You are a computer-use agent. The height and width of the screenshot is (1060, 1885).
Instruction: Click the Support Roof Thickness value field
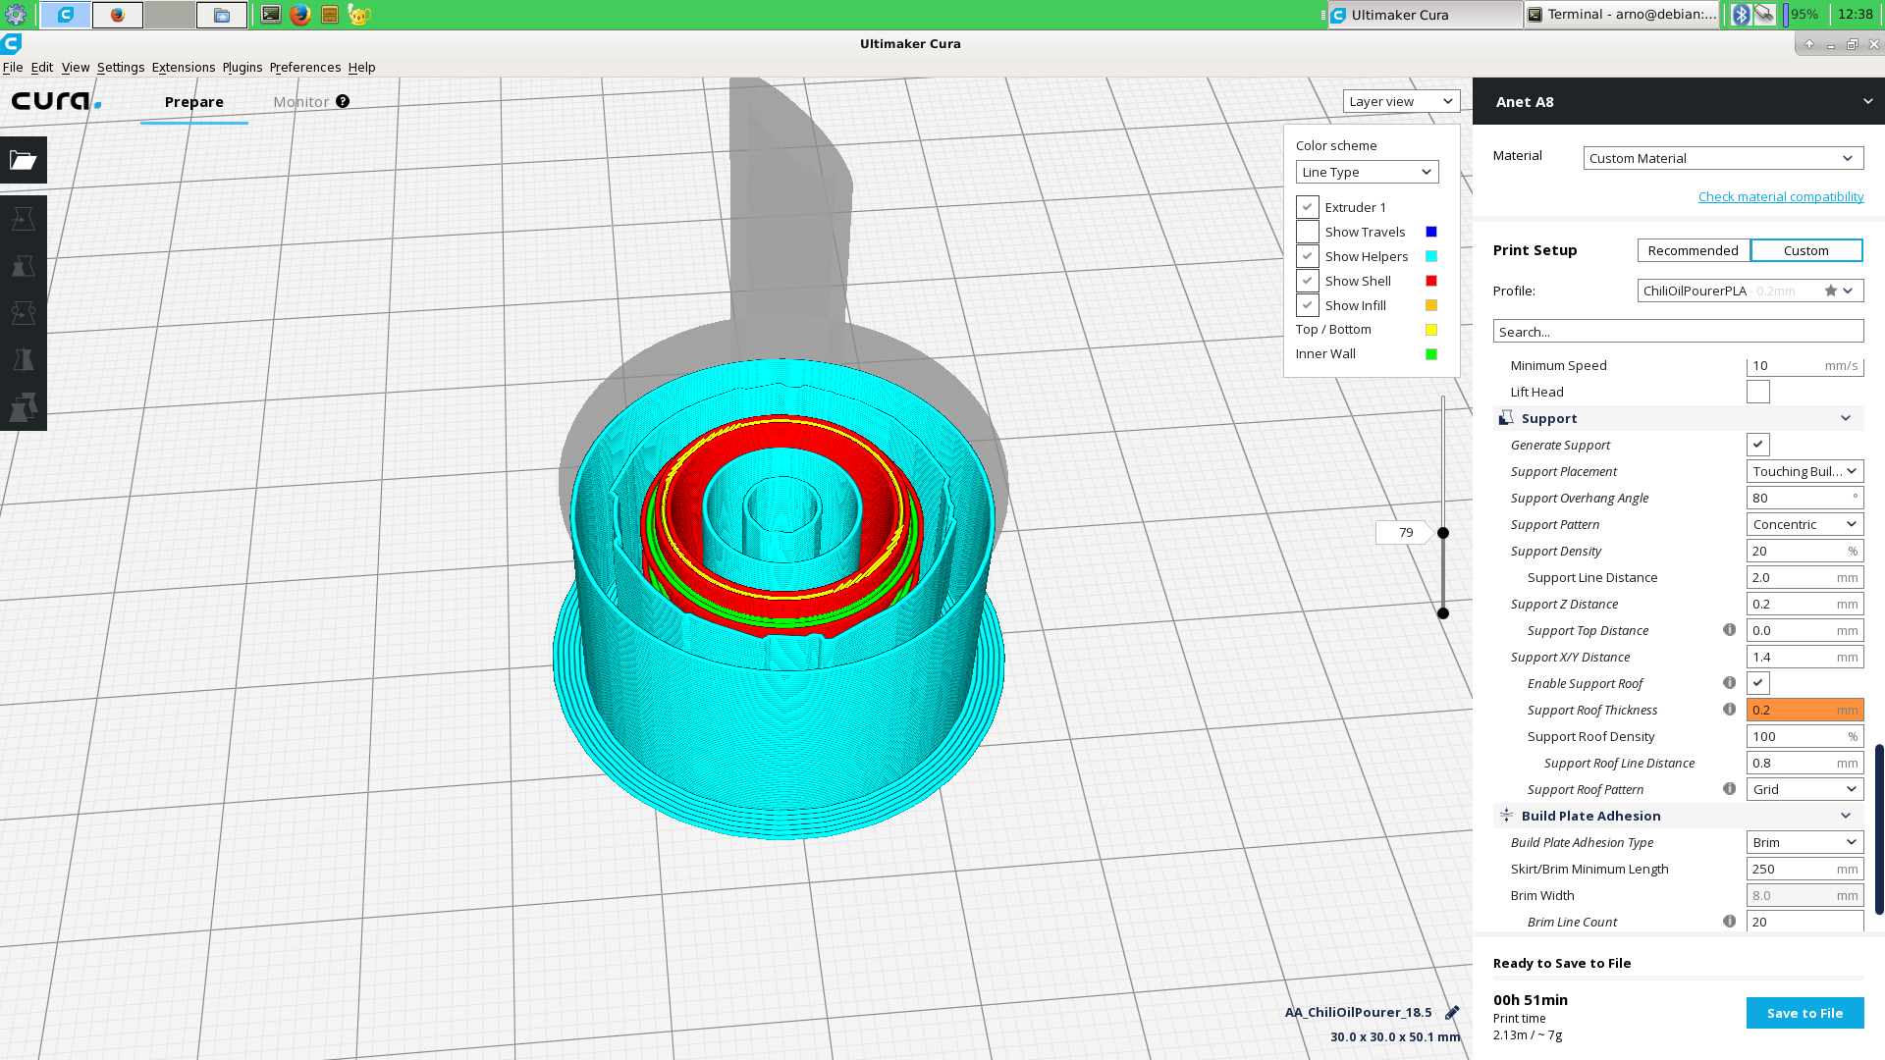coord(1804,710)
